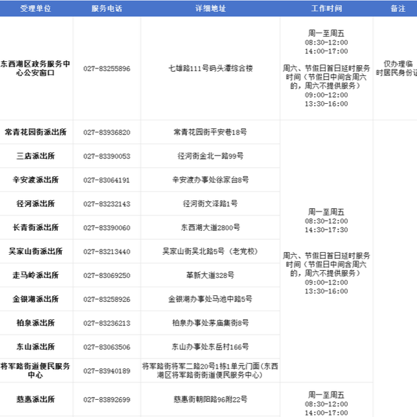This screenshot has height=417, width=417.
Task: Click phone number 027-83940189
Action: [x=106, y=371]
